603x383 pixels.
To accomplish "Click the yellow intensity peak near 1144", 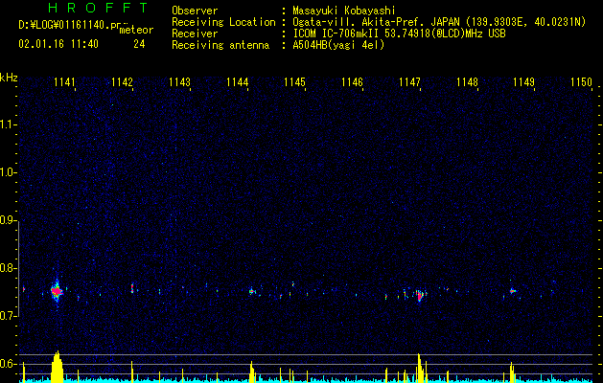I will point(252,372).
